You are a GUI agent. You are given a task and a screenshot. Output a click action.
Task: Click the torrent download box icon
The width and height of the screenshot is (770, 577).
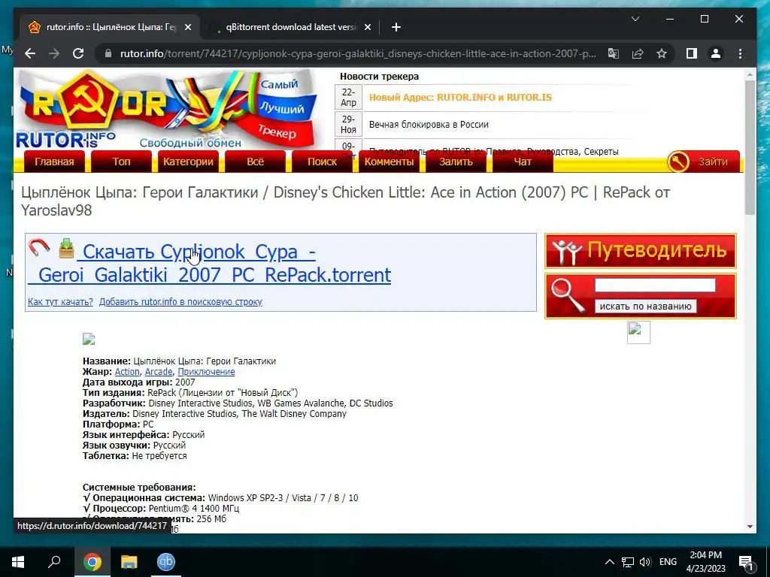point(66,248)
